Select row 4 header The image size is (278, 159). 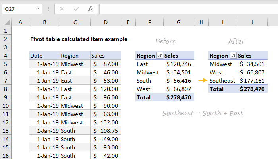click(6, 56)
